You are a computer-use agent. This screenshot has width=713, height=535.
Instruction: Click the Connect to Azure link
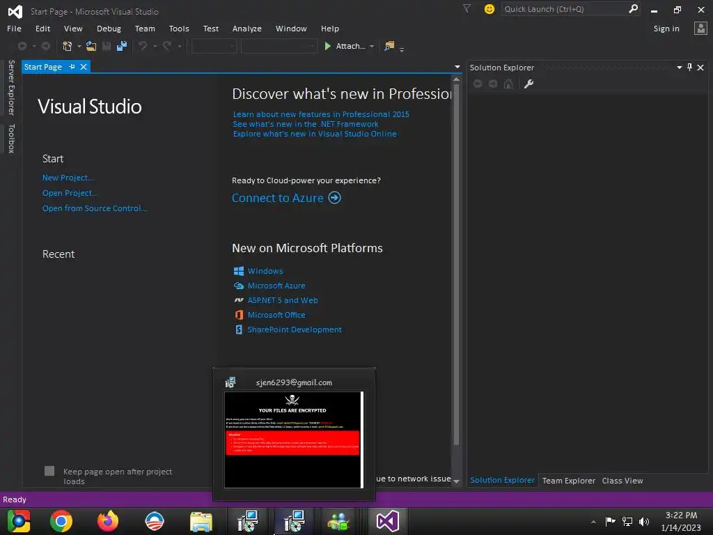pos(278,198)
